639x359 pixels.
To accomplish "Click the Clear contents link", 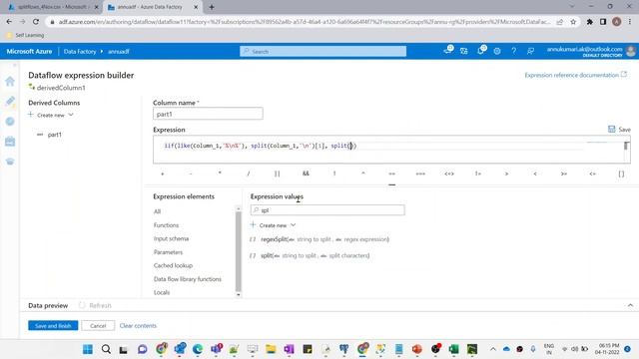I will point(138,326).
